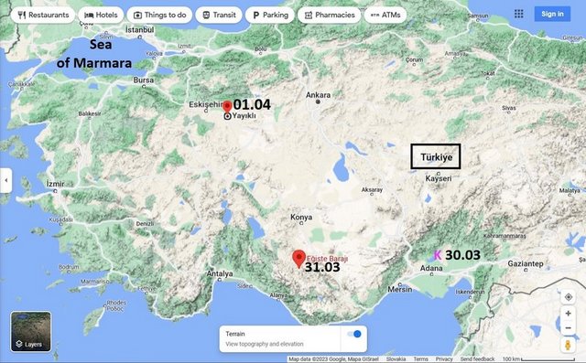Click the Gaziantep city label

(x=526, y=263)
